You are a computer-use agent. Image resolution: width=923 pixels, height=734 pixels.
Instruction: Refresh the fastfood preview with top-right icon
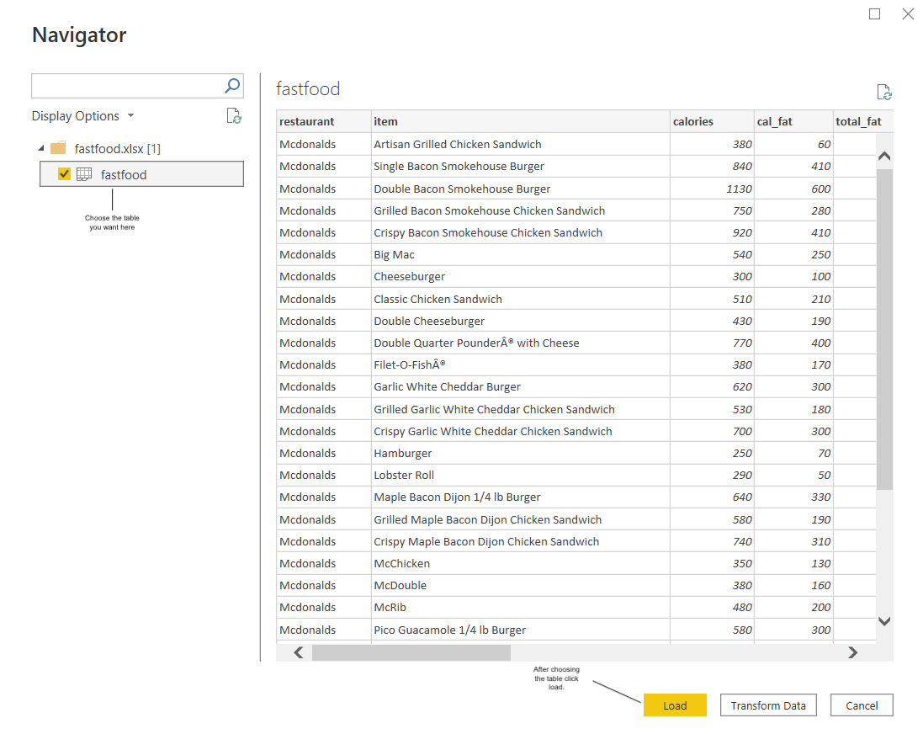pos(884,92)
